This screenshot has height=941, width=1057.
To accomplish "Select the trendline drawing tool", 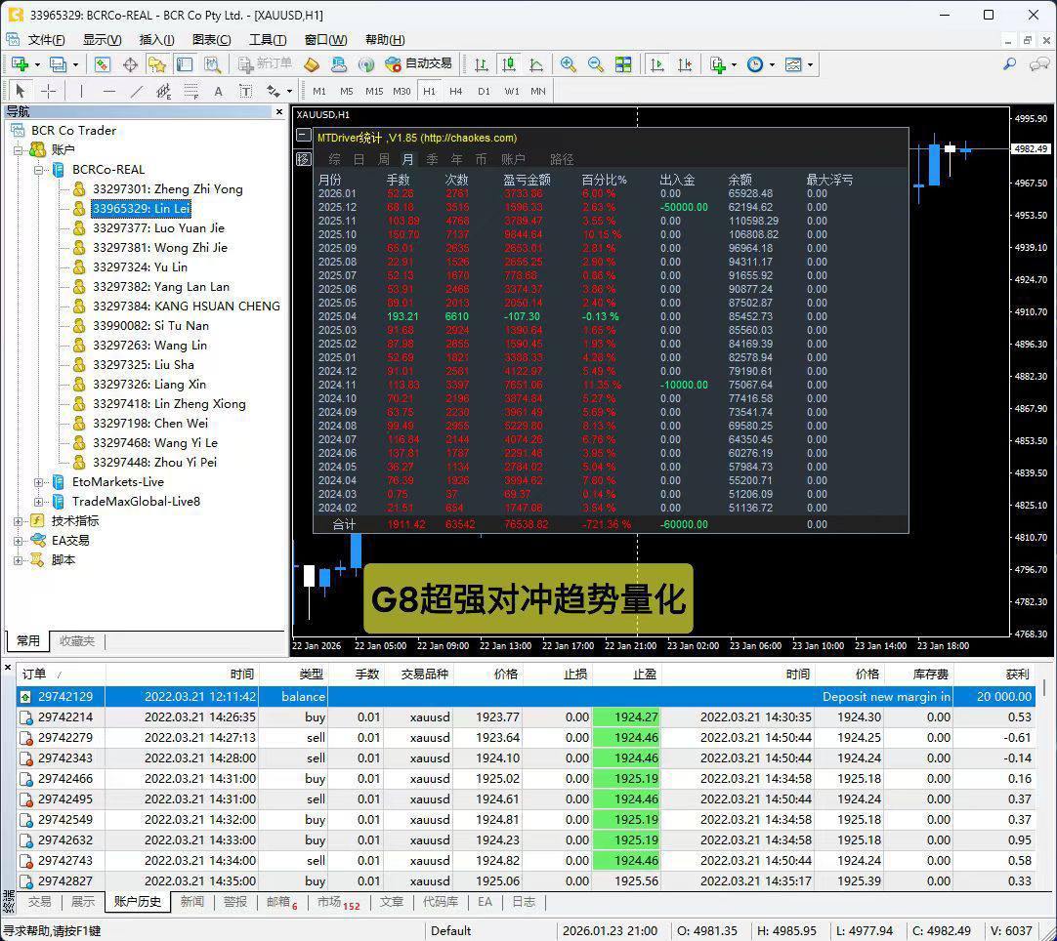I will point(137,91).
